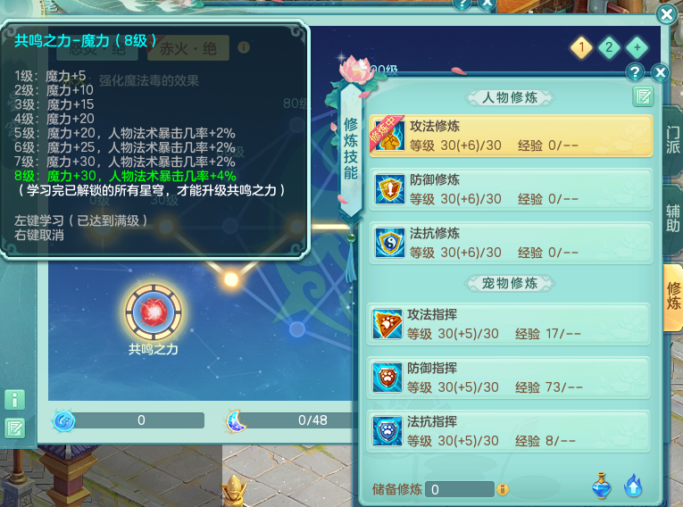
Task: Switch to star plan 1 diamond
Action: coord(581,47)
